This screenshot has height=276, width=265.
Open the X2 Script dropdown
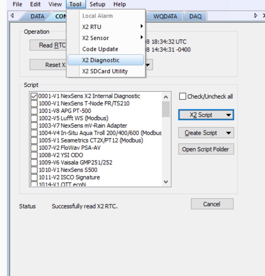coord(206,115)
